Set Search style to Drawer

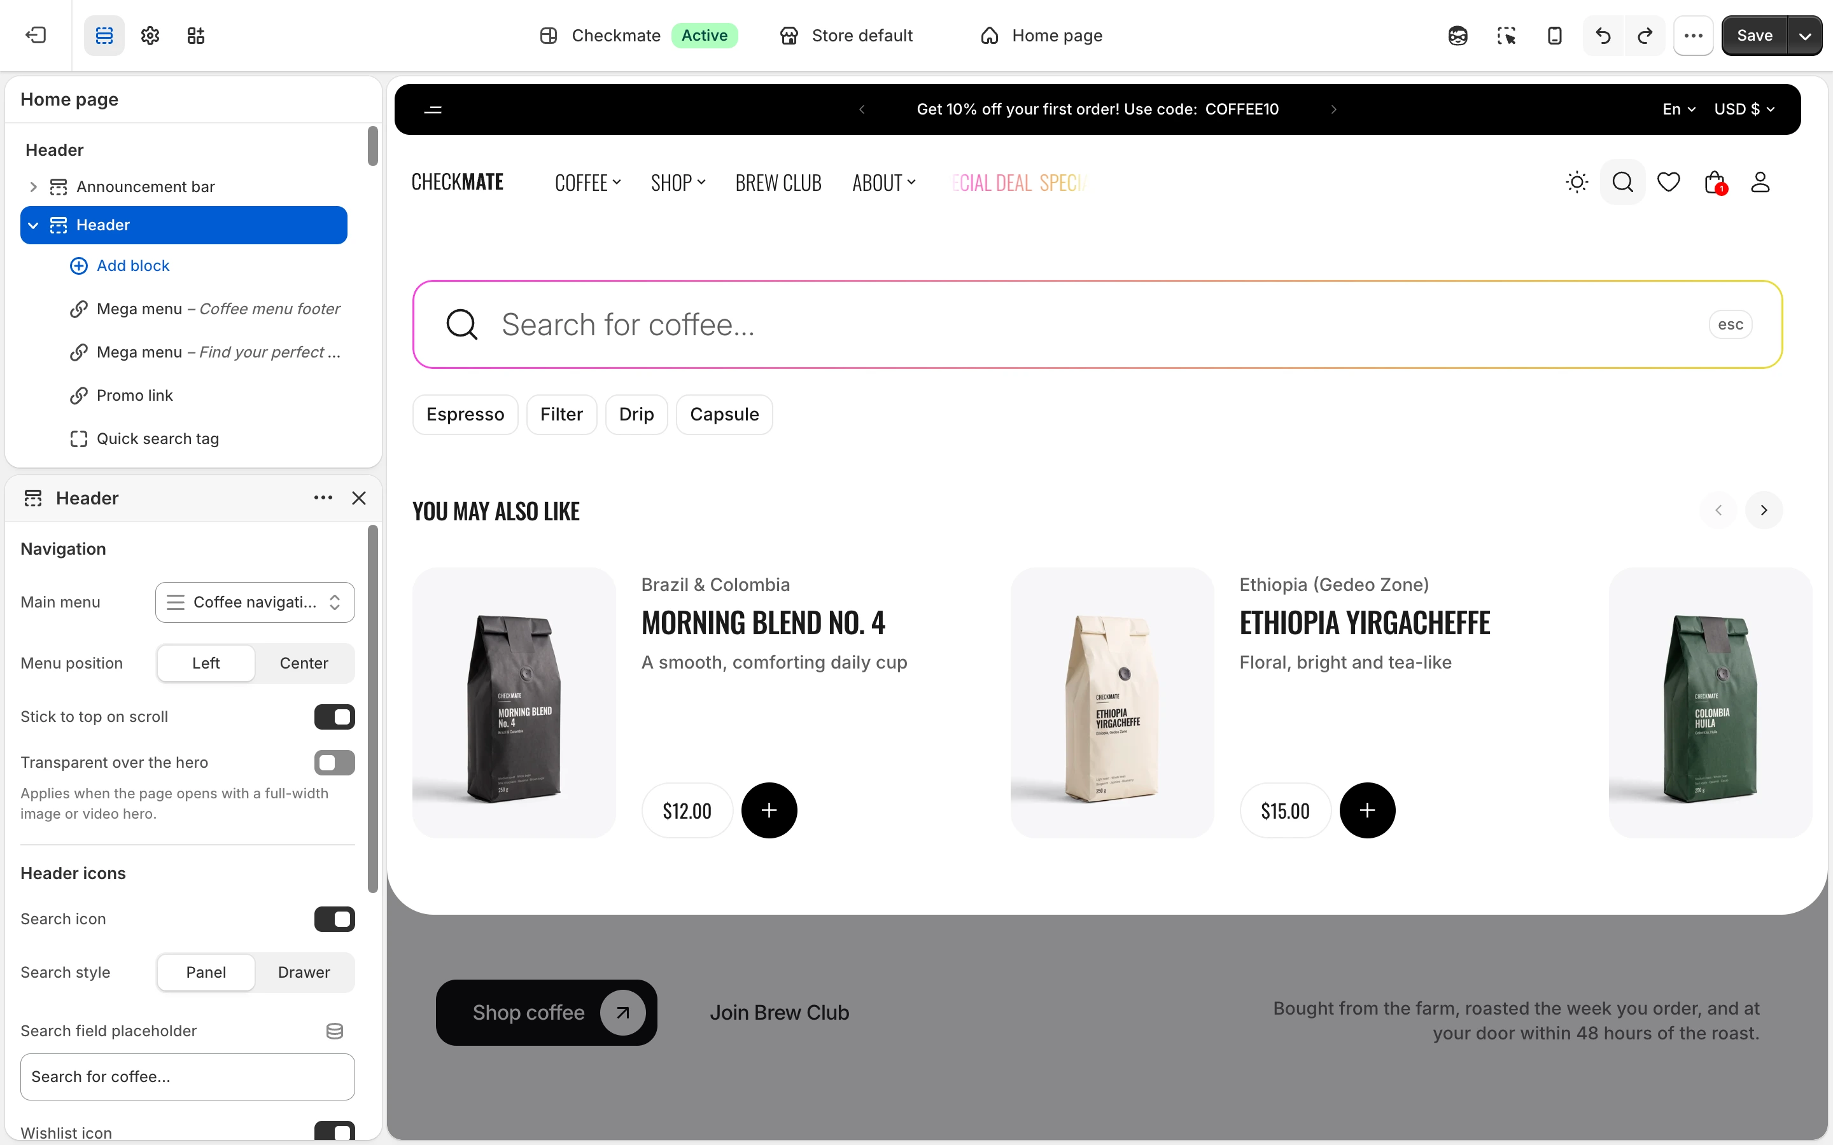pyautogui.click(x=304, y=971)
